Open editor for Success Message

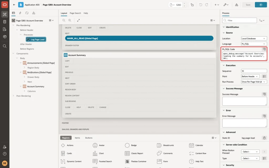264,94
